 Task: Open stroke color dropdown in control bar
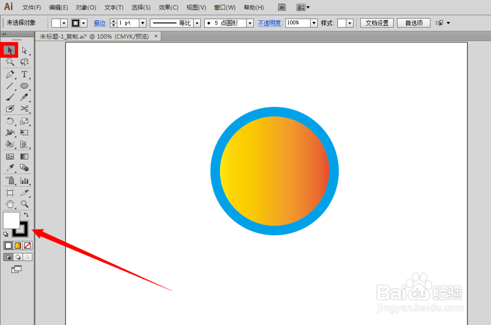[x=83, y=23]
